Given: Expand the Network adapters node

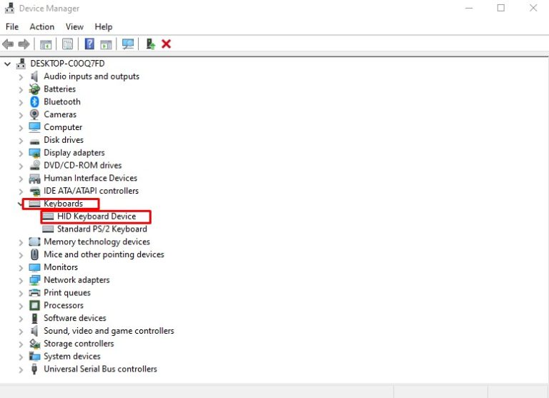Looking at the screenshot, I should 21,280.
